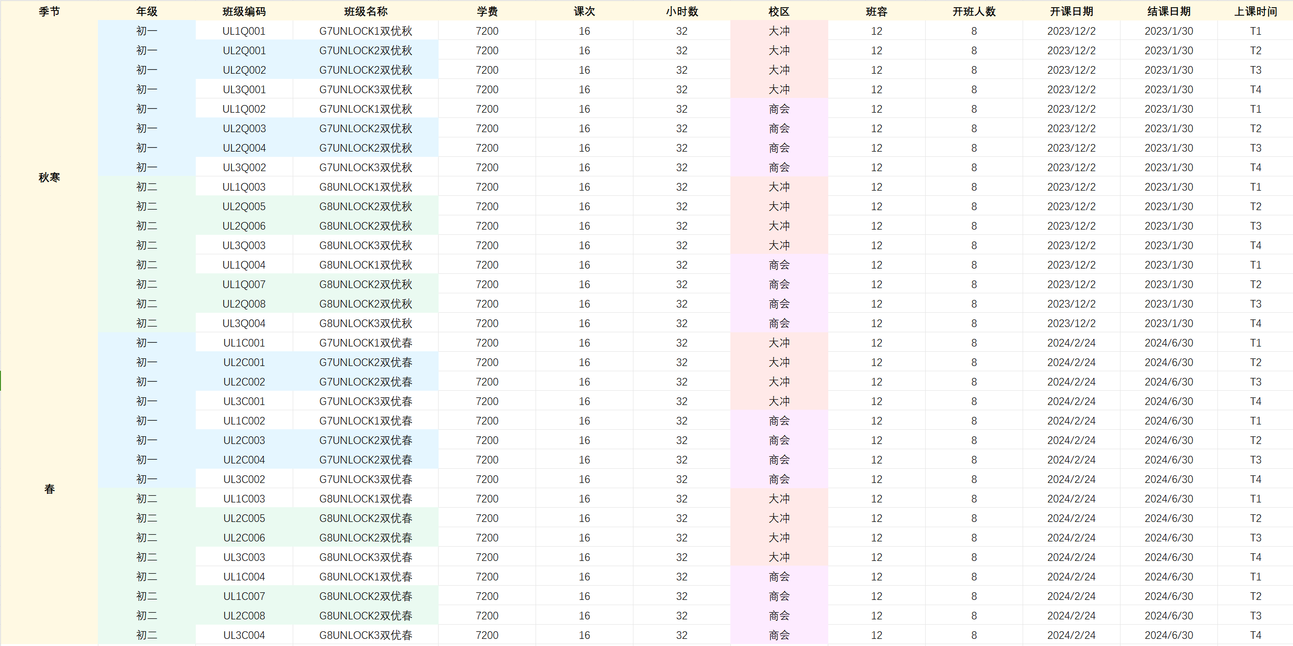Select class code cell UL2C003
This screenshot has height=646, width=1293.
tap(244, 440)
